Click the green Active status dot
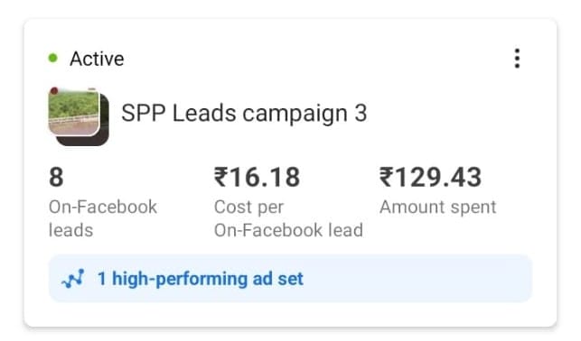Screen dimensions: 581x341 point(53,58)
